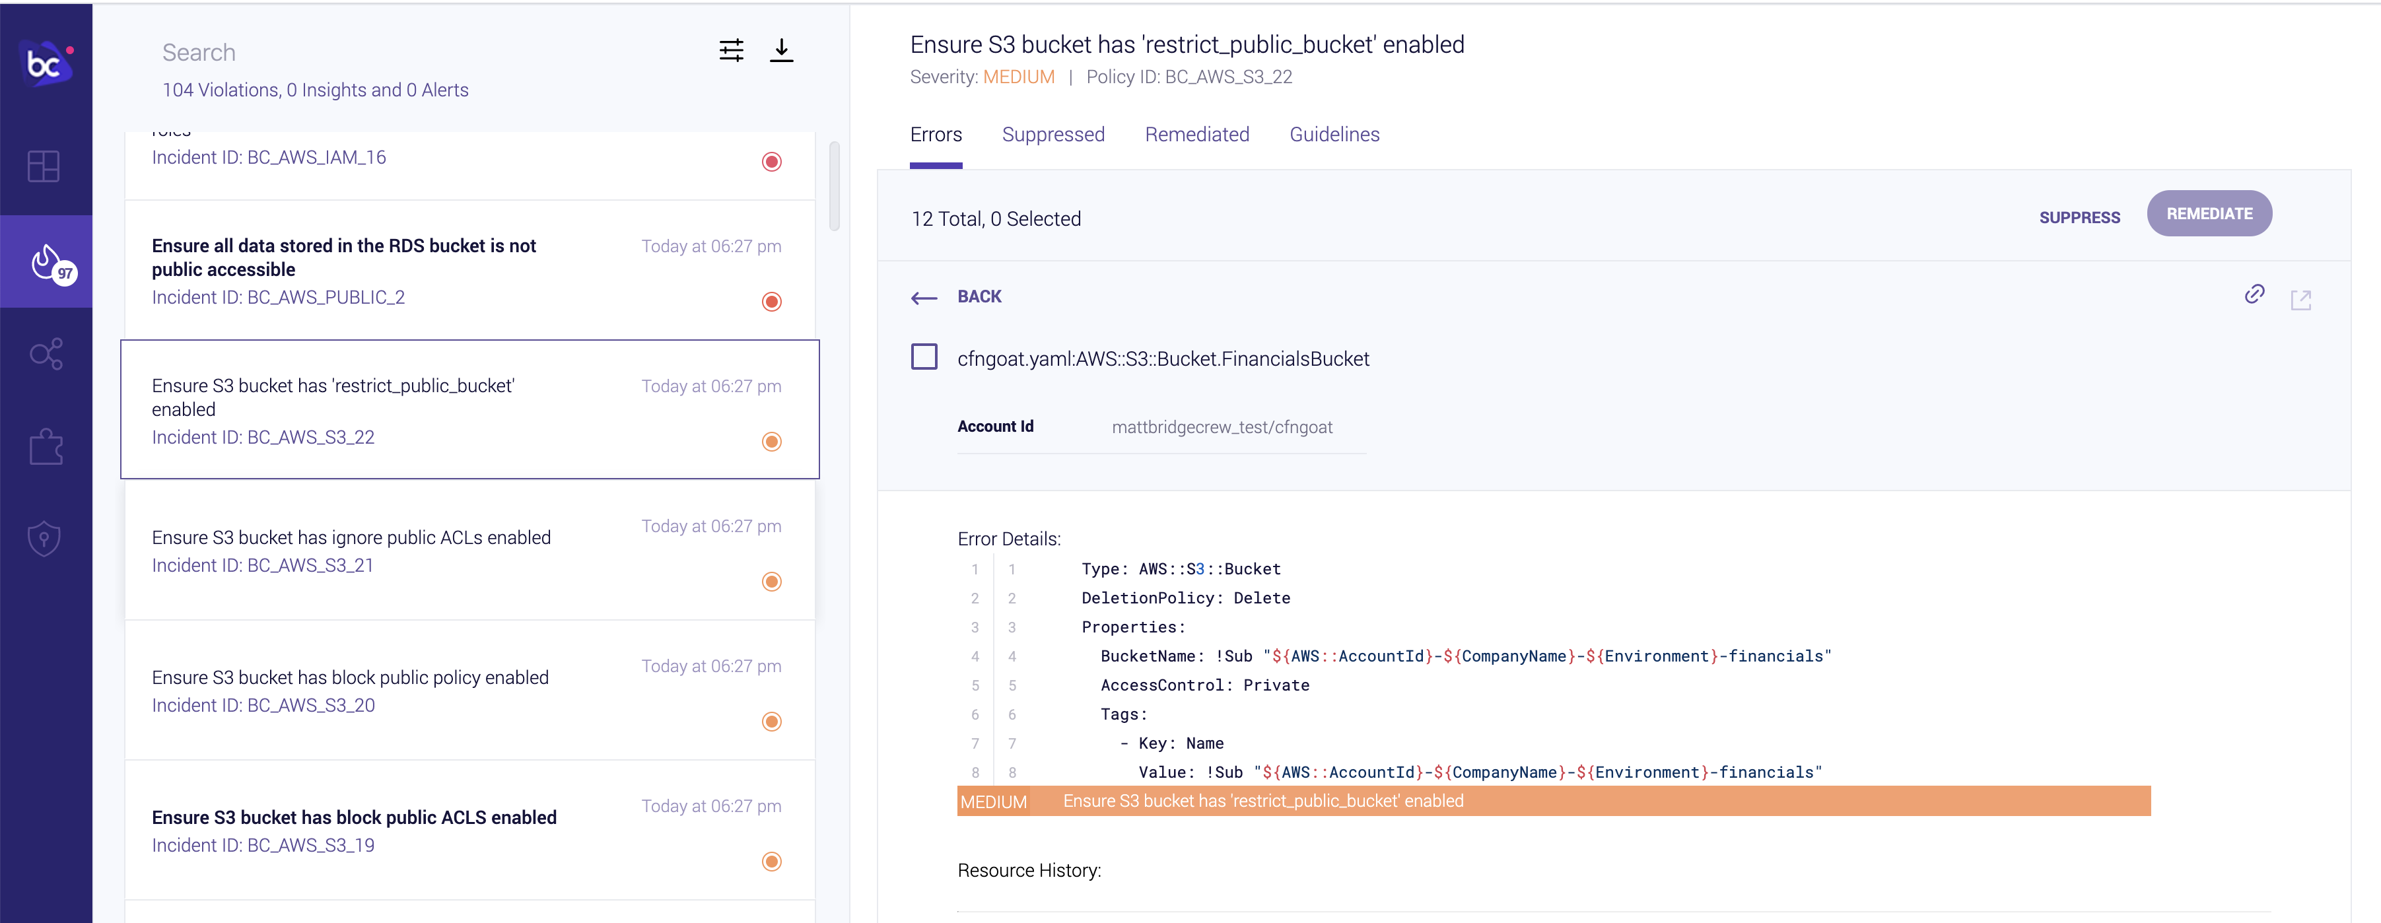2381x923 pixels.
Task: Open the shield icon in sidebar
Action: tap(44, 539)
